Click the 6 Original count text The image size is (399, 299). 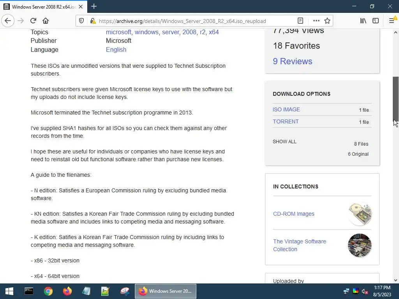pyautogui.click(x=358, y=154)
